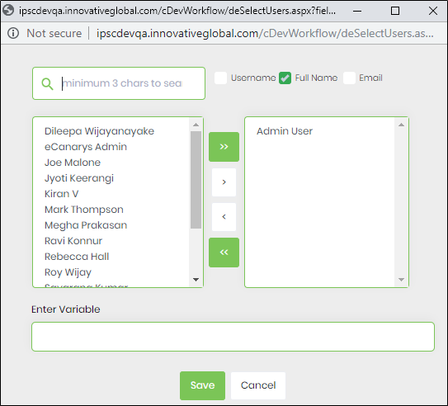Click the green Save button

(203, 385)
